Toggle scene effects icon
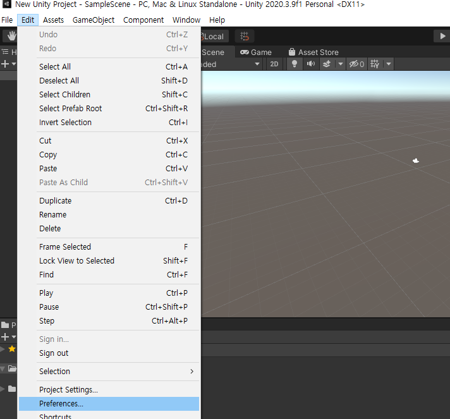This screenshot has height=419, width=450. click(327, 64)
